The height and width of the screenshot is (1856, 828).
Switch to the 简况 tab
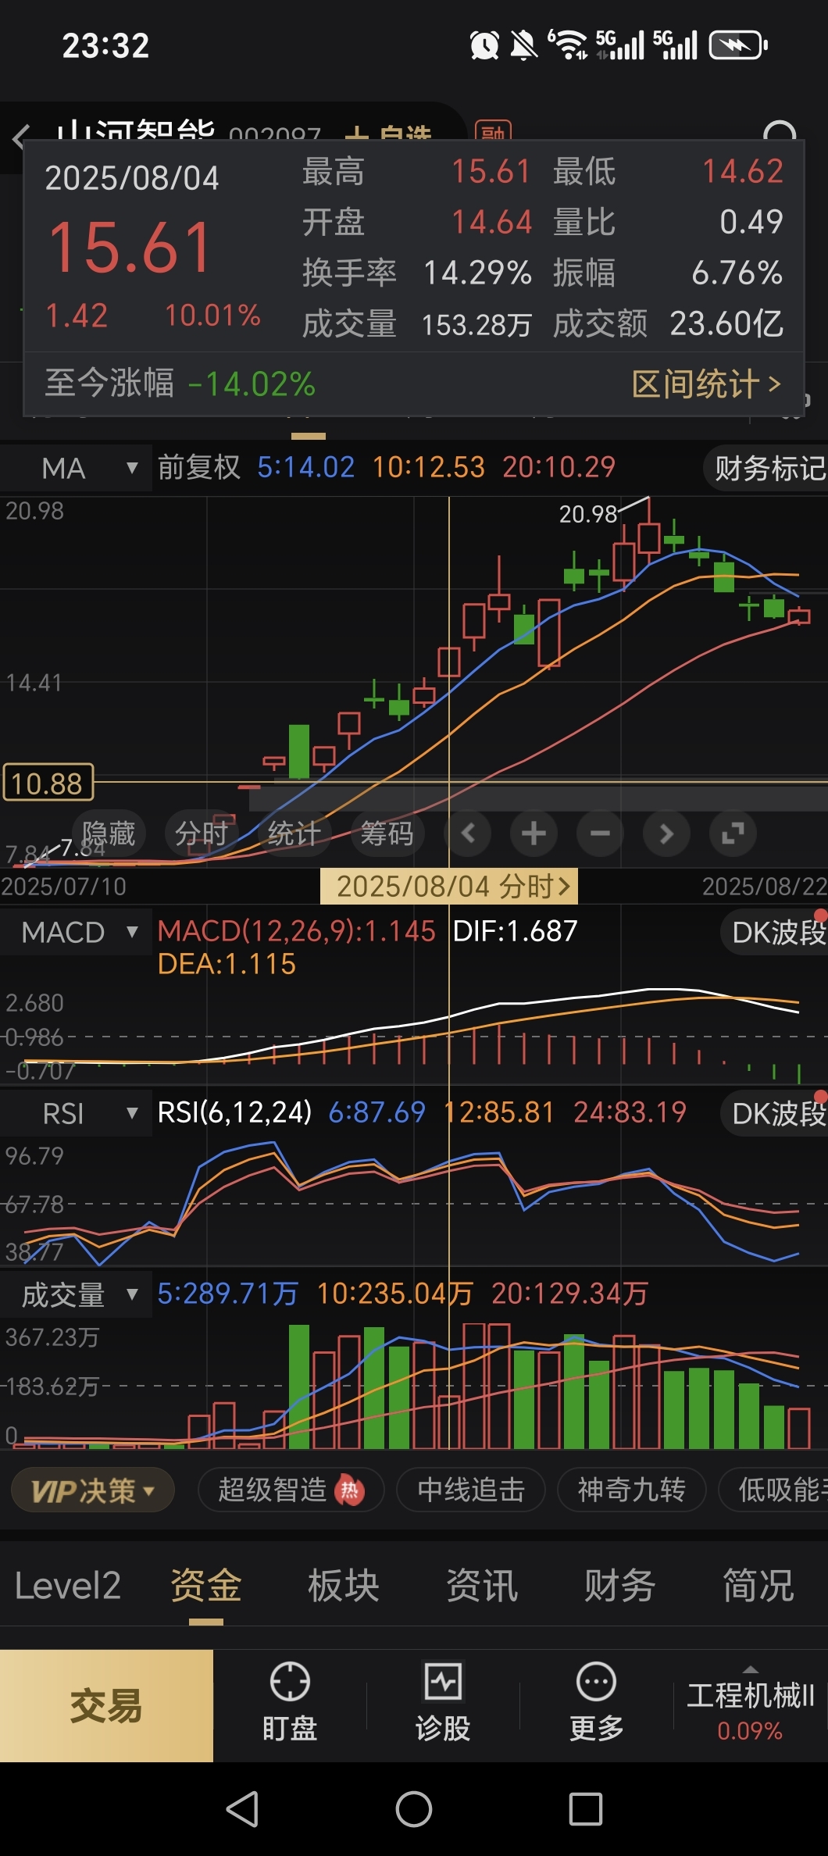pyautogui.click(x=758, y=1586)
